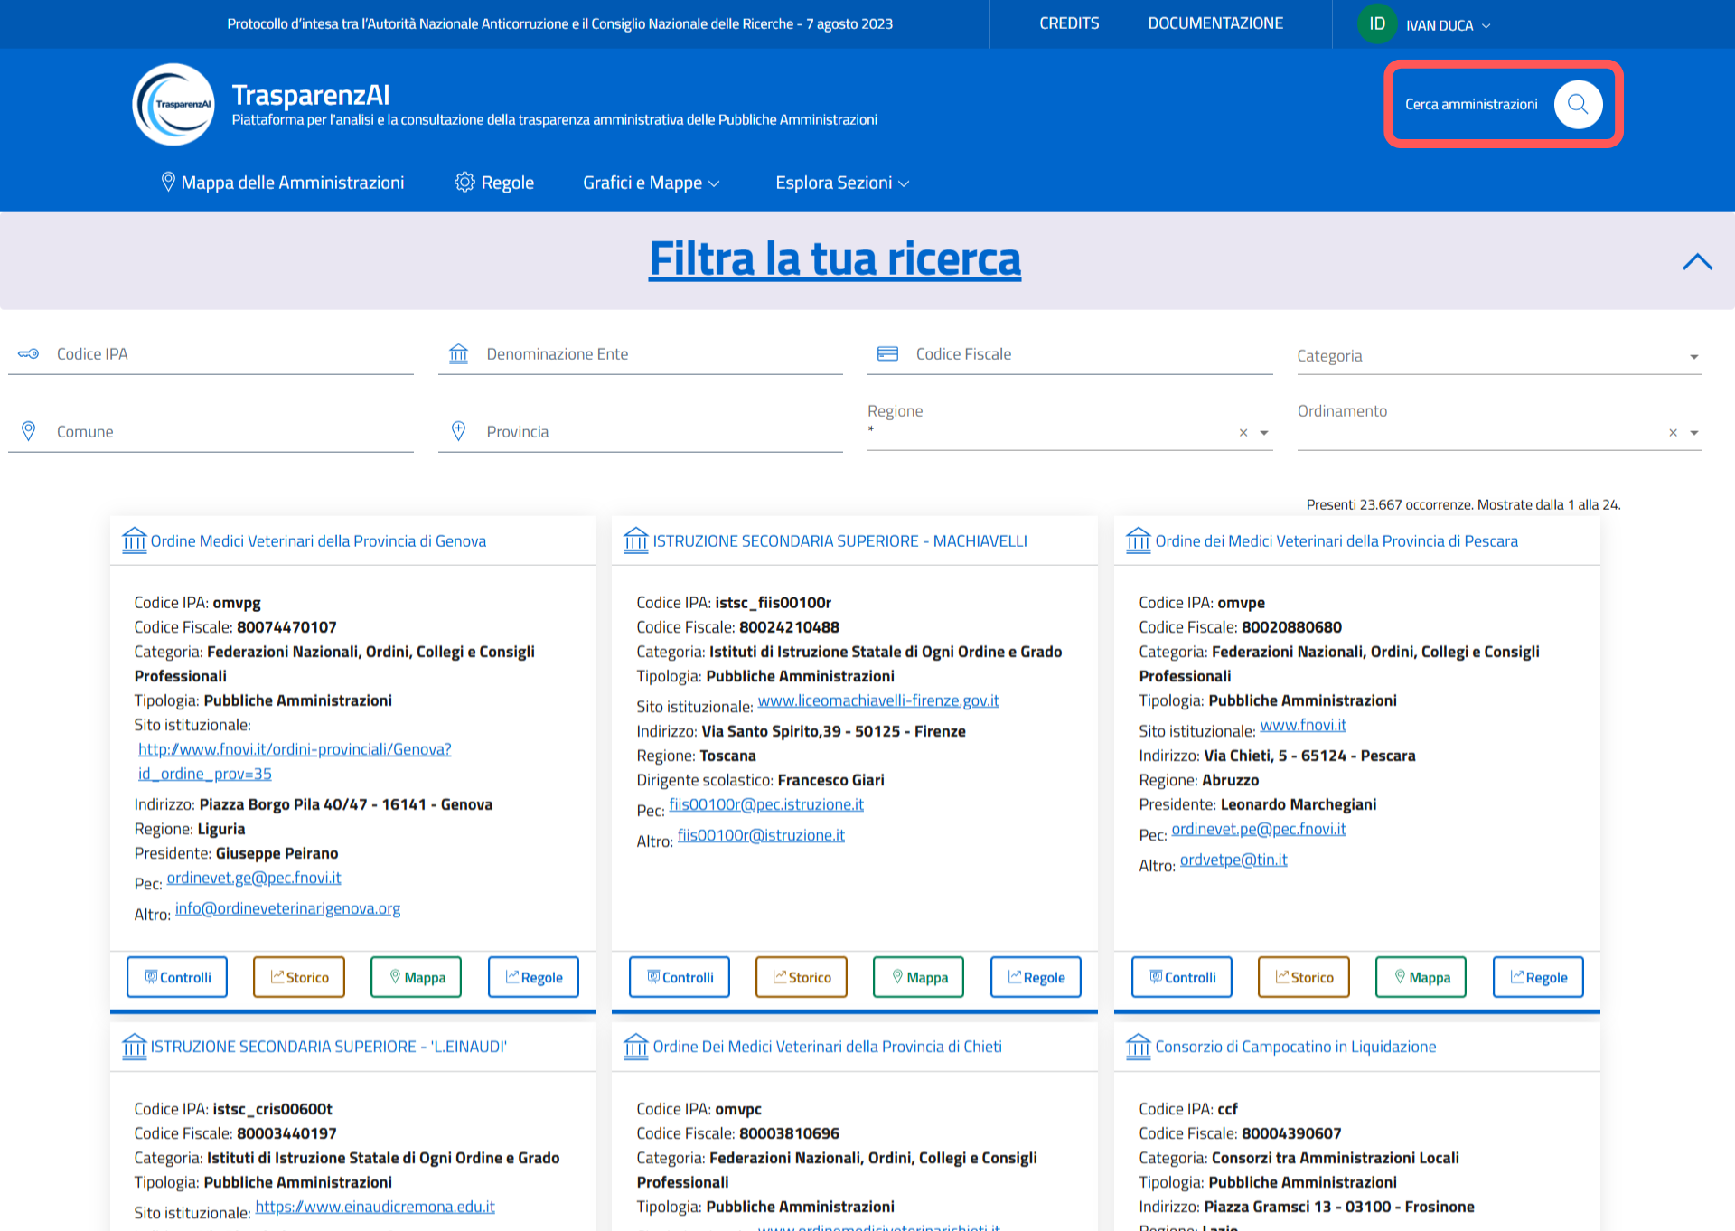Click into the Comune input field

[211, 432]
